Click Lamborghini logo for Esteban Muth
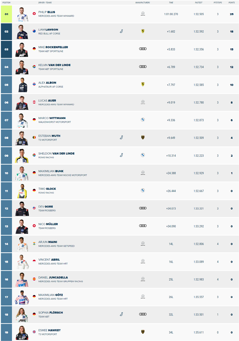The width and height of the screenshot is (239, 341). 143,138
